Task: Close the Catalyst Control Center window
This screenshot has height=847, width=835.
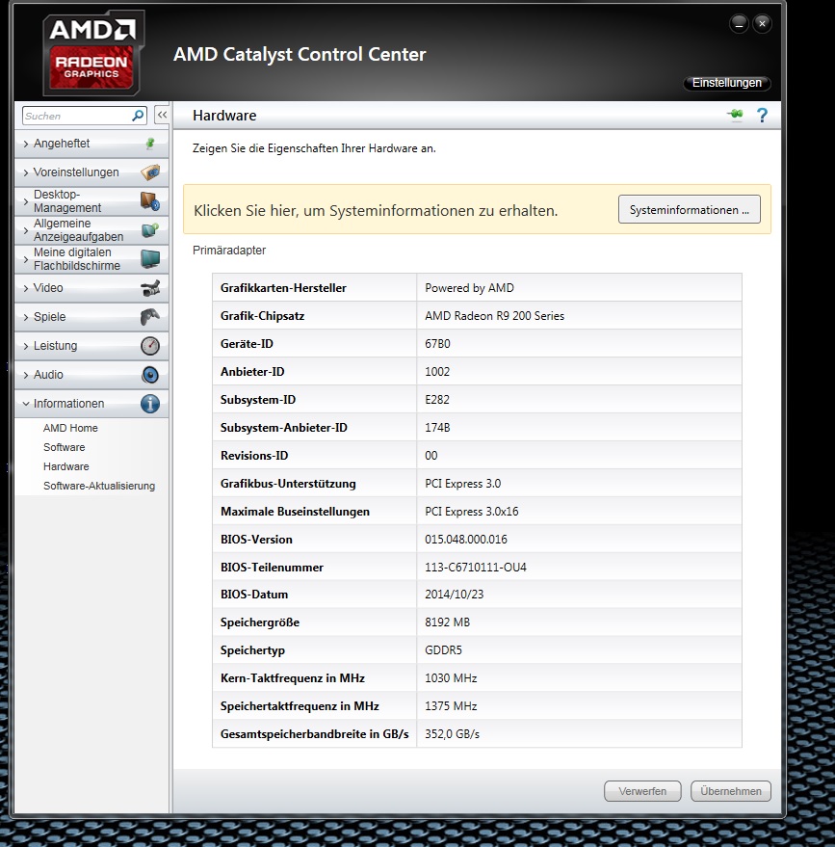Action: (762, 24)
